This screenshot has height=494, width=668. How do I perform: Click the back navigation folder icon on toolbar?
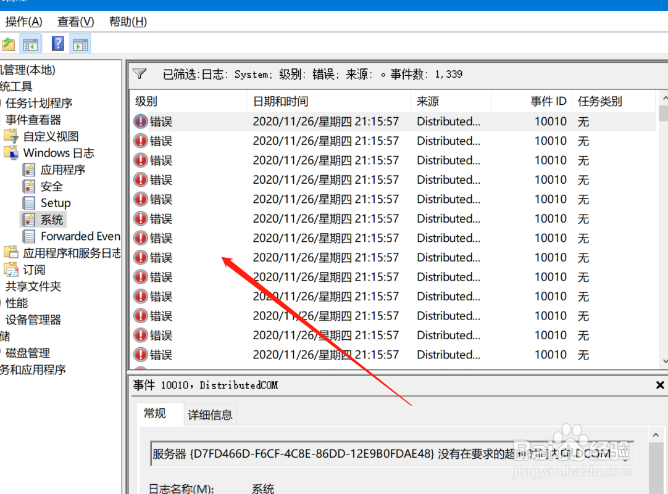pos(10,43)
